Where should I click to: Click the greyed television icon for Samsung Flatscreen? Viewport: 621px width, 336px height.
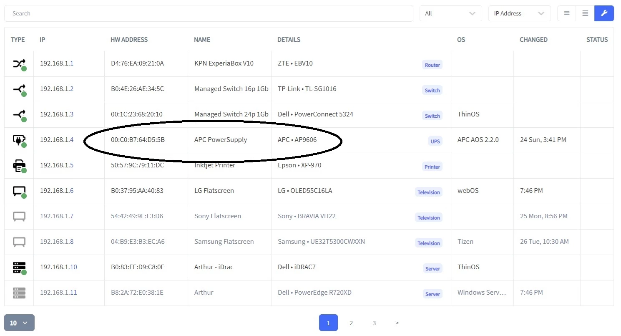[19, 242]
